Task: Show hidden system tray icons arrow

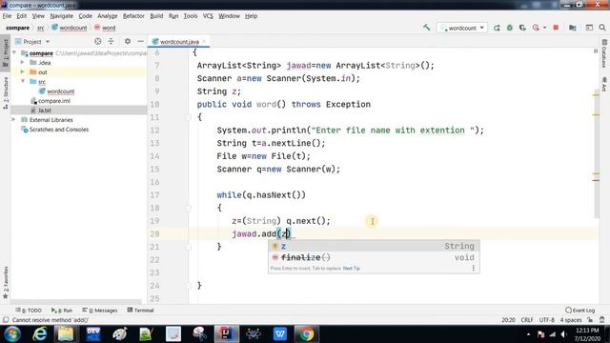Action: coord(528,334)
